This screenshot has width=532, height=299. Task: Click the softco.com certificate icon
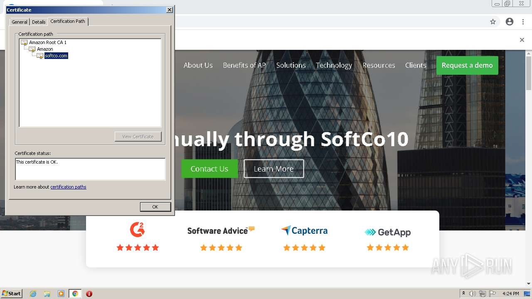pos(40,56)
